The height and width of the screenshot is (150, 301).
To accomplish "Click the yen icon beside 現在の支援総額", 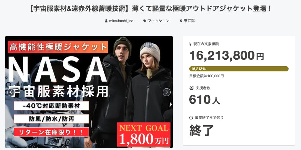I will click(x=190, y=44).
